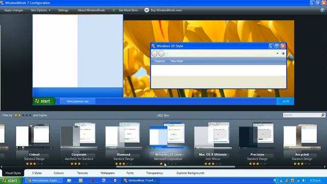
Task: Open the Skin Options dropdown menu
Action: pos(40,10)
